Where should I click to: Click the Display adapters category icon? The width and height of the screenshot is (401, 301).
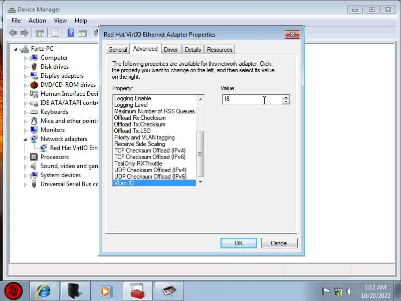pyautogui.click(x=34, y=76)
